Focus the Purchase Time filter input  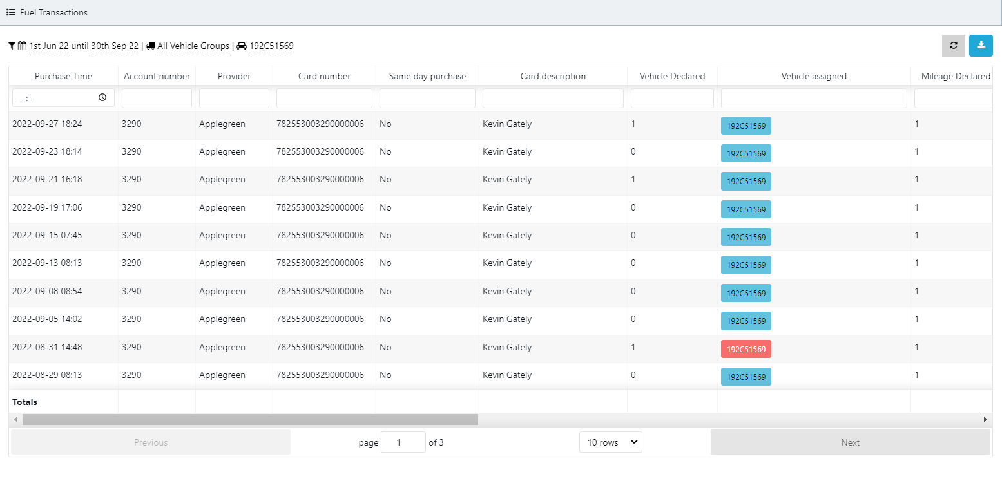tap(63, 98)
